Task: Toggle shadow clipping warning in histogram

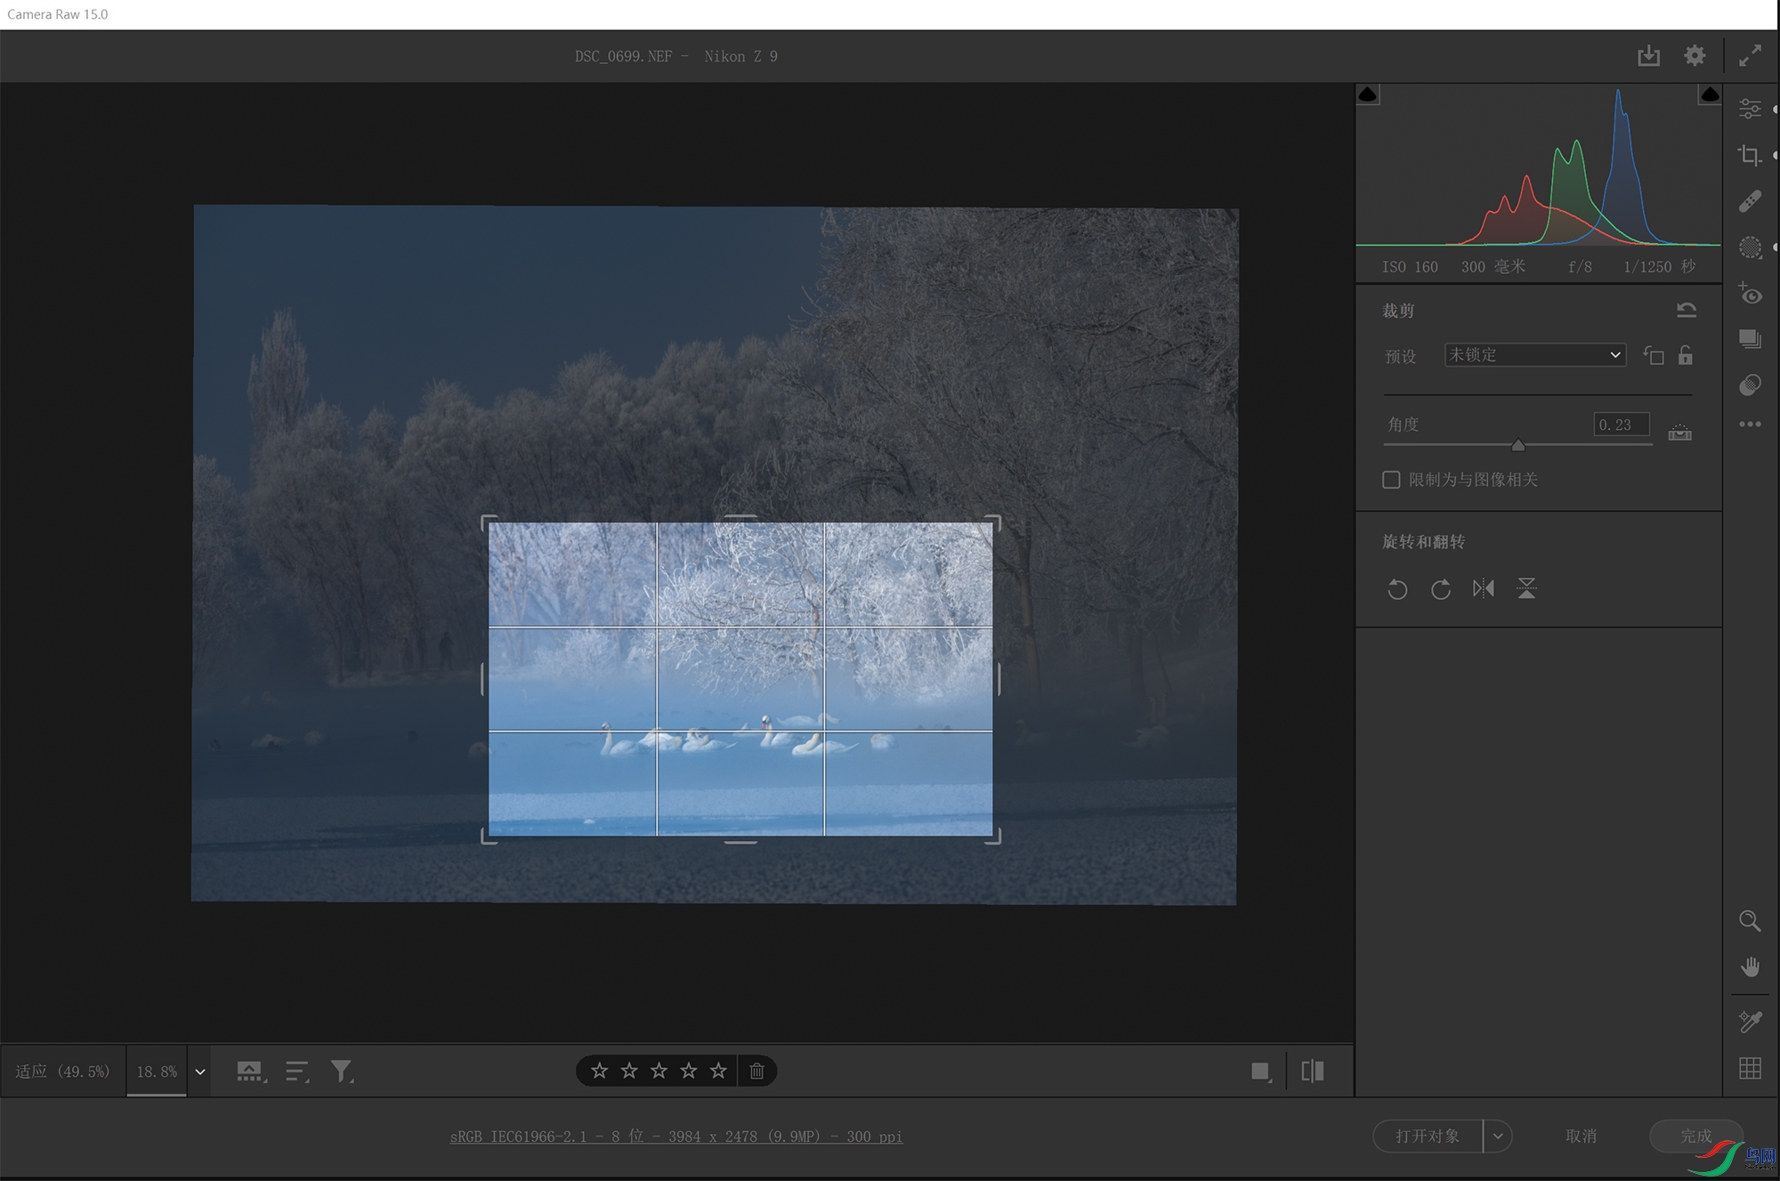Action: point(1368,94)
